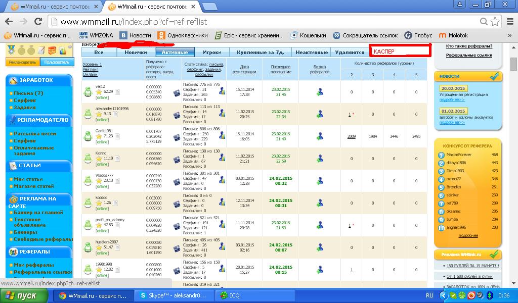518x303 pixels.
Task: Click the browser address bar
Action: point(263,22)
